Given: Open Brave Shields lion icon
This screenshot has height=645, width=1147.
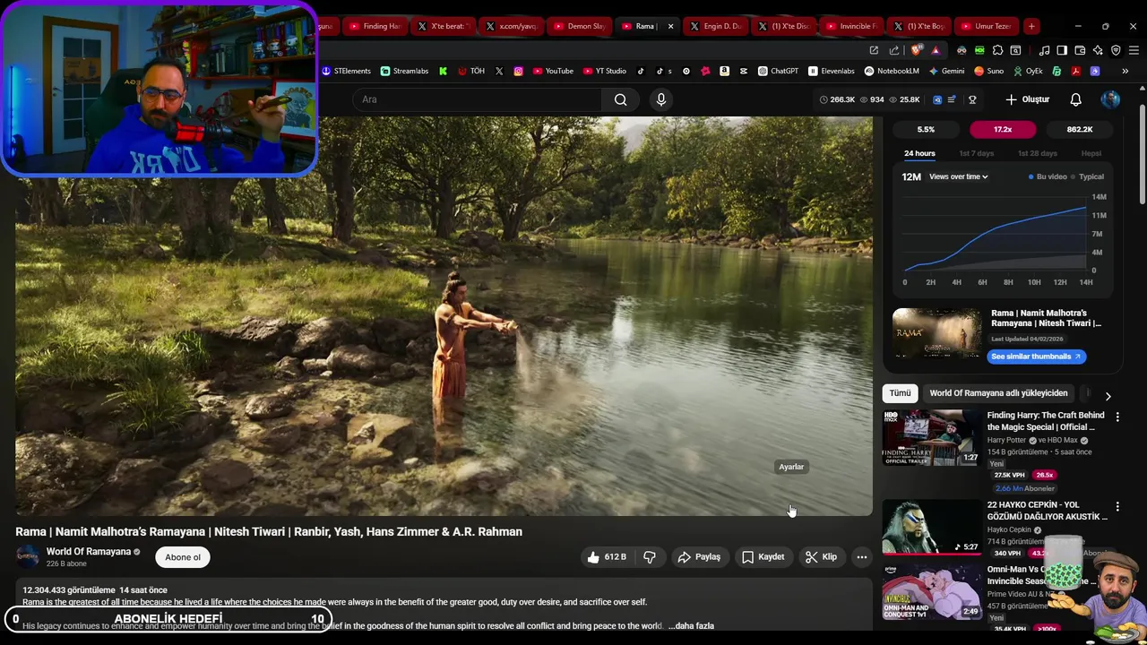Looking at the screenshot, I should (916, 50).
